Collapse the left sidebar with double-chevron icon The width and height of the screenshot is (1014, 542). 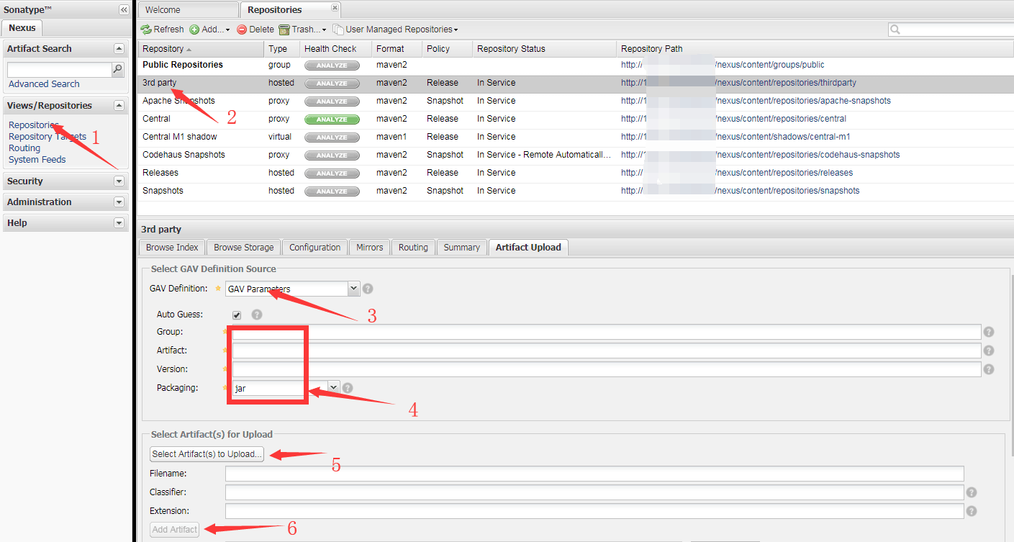pyautogui.click(x=124, y=9)
